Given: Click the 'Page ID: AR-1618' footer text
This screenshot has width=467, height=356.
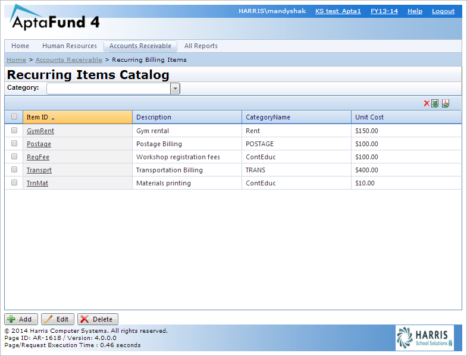Looking at the screenshot, I should (x=33, y=338).
